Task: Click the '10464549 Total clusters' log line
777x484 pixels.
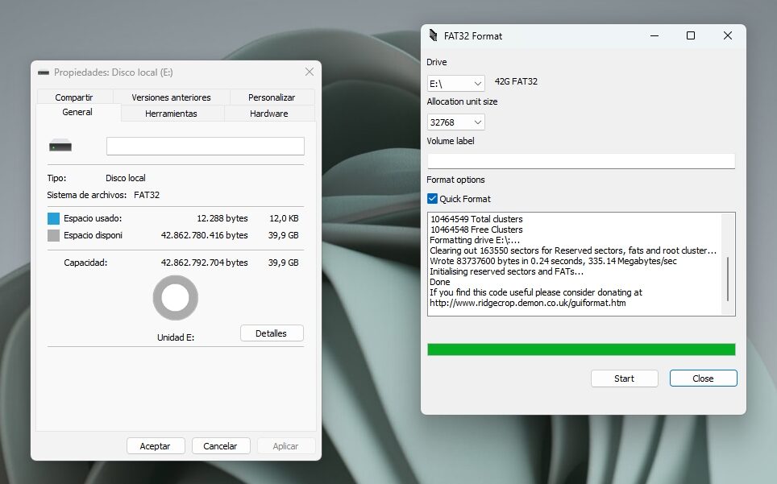Action: coord(476,219)
